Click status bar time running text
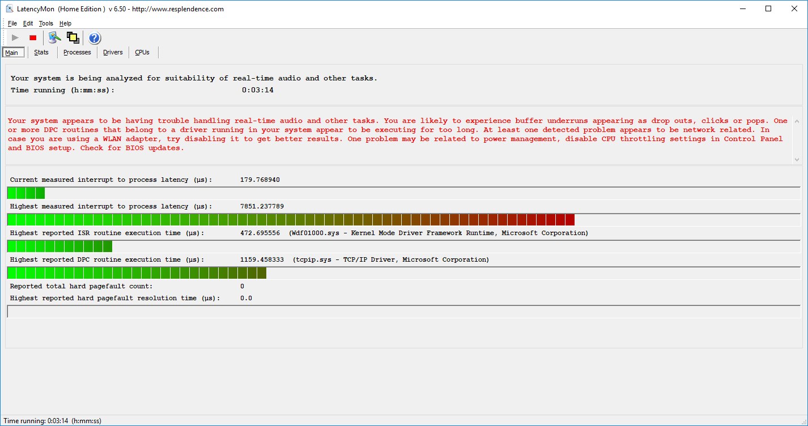The image size is (808, 426). [53, 421]
